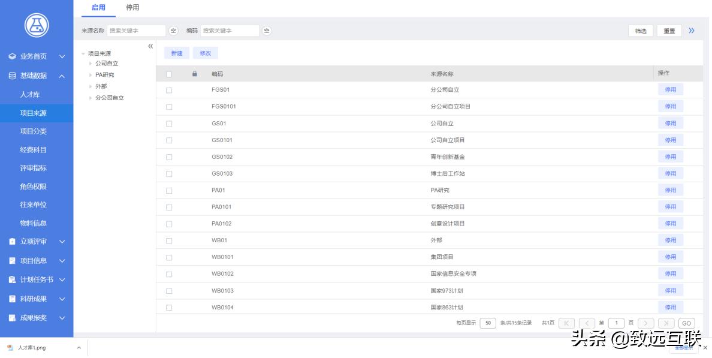
Task: Switch to the 停用 tab
Action: coord(133,8)
